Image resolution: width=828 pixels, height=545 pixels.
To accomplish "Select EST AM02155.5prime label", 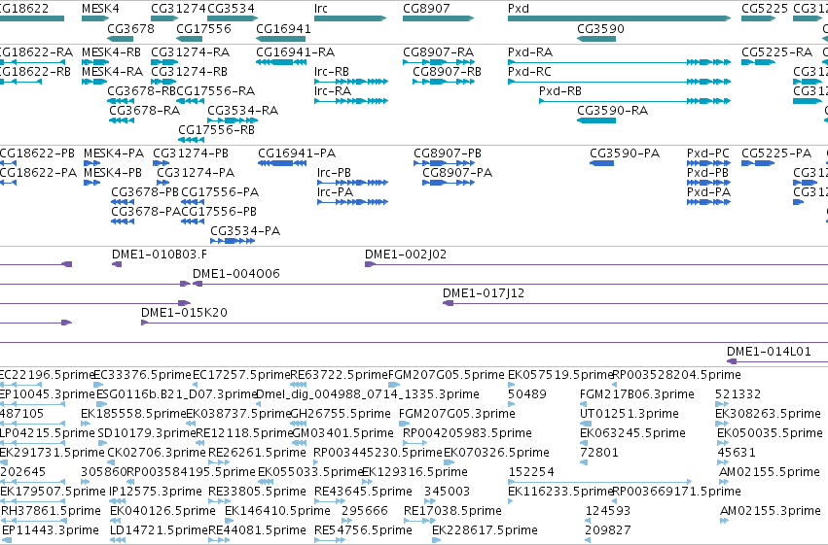I will [770, 473].
